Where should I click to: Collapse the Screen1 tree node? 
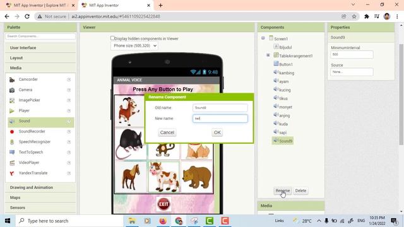[x=263, y=38]
